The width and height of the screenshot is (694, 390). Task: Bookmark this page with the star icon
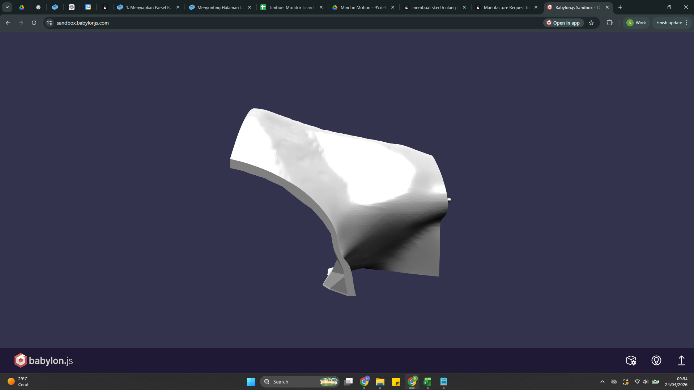click(591, 23)
